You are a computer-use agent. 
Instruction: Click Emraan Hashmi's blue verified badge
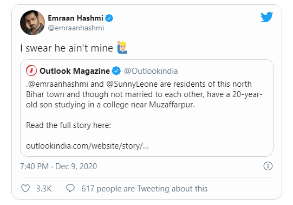(109, 18)
